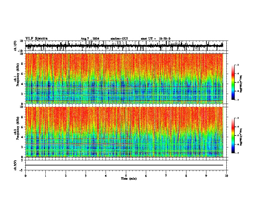Screen dimensions: 255x197
Task: Click the "VLF Spectra" title text
Action: [x=36, y=39]
